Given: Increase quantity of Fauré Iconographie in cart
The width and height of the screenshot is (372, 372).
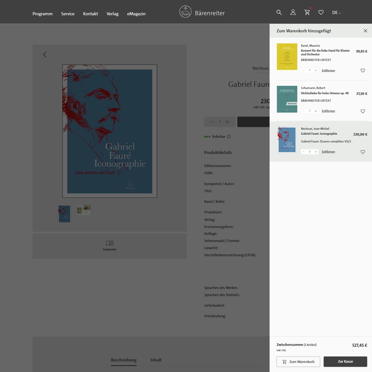Looking at the screenshot, I should point(316,152).
